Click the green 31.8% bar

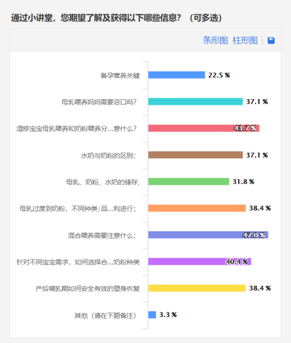pyautogui.click(x=189, y=182)
